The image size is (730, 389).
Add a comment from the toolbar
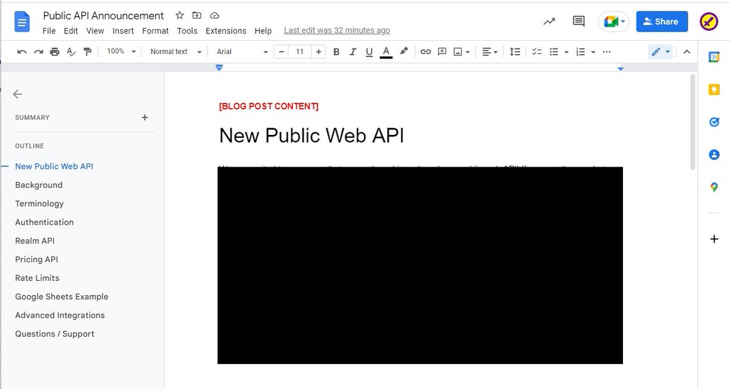point(442,52)
